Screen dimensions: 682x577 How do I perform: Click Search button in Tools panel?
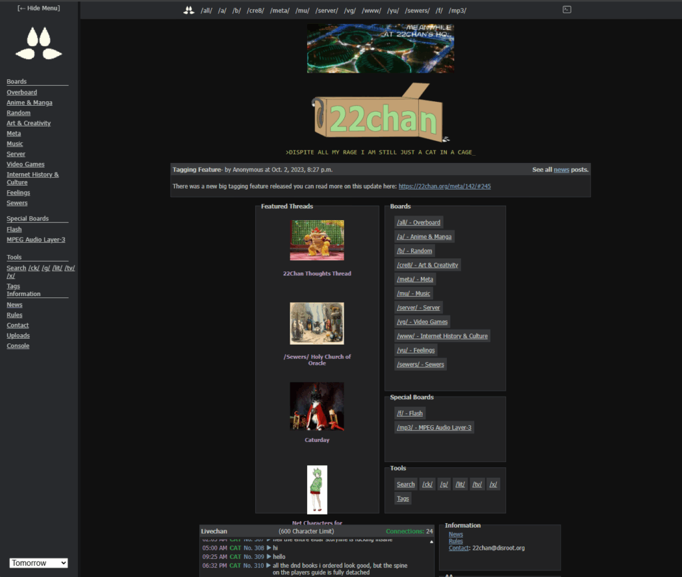click(x=406, y=484)
